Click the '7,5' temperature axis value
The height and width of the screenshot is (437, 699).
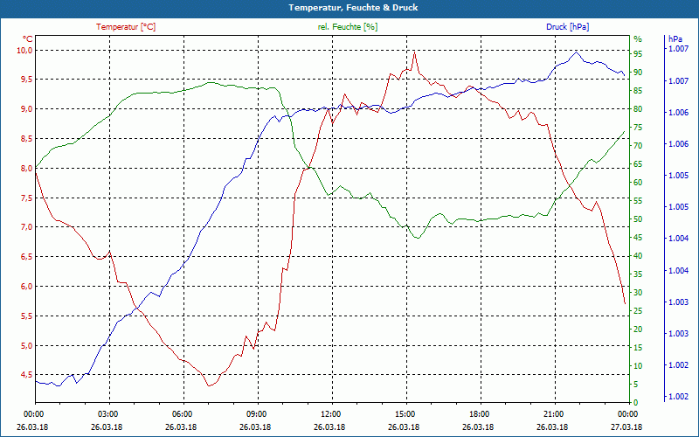27,198
